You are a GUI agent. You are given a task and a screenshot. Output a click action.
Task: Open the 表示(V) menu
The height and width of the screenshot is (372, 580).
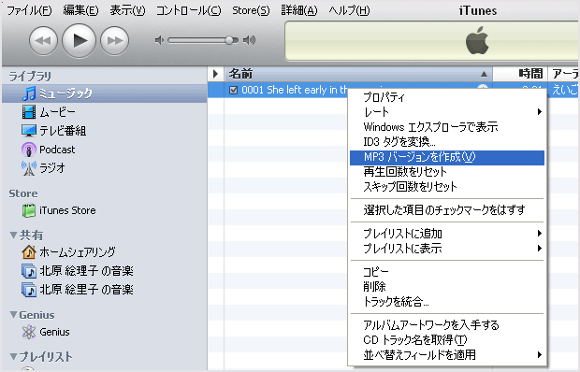127,10
